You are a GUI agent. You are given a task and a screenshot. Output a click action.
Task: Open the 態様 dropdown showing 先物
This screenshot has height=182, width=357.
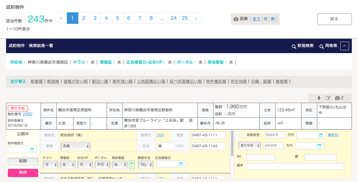click(75, 146)
